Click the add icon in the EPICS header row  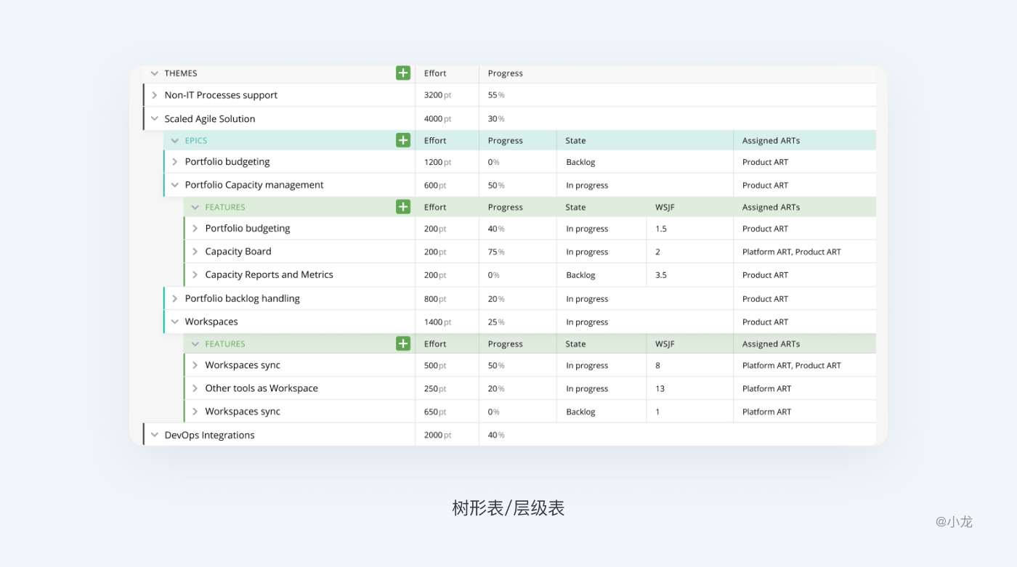403,139
